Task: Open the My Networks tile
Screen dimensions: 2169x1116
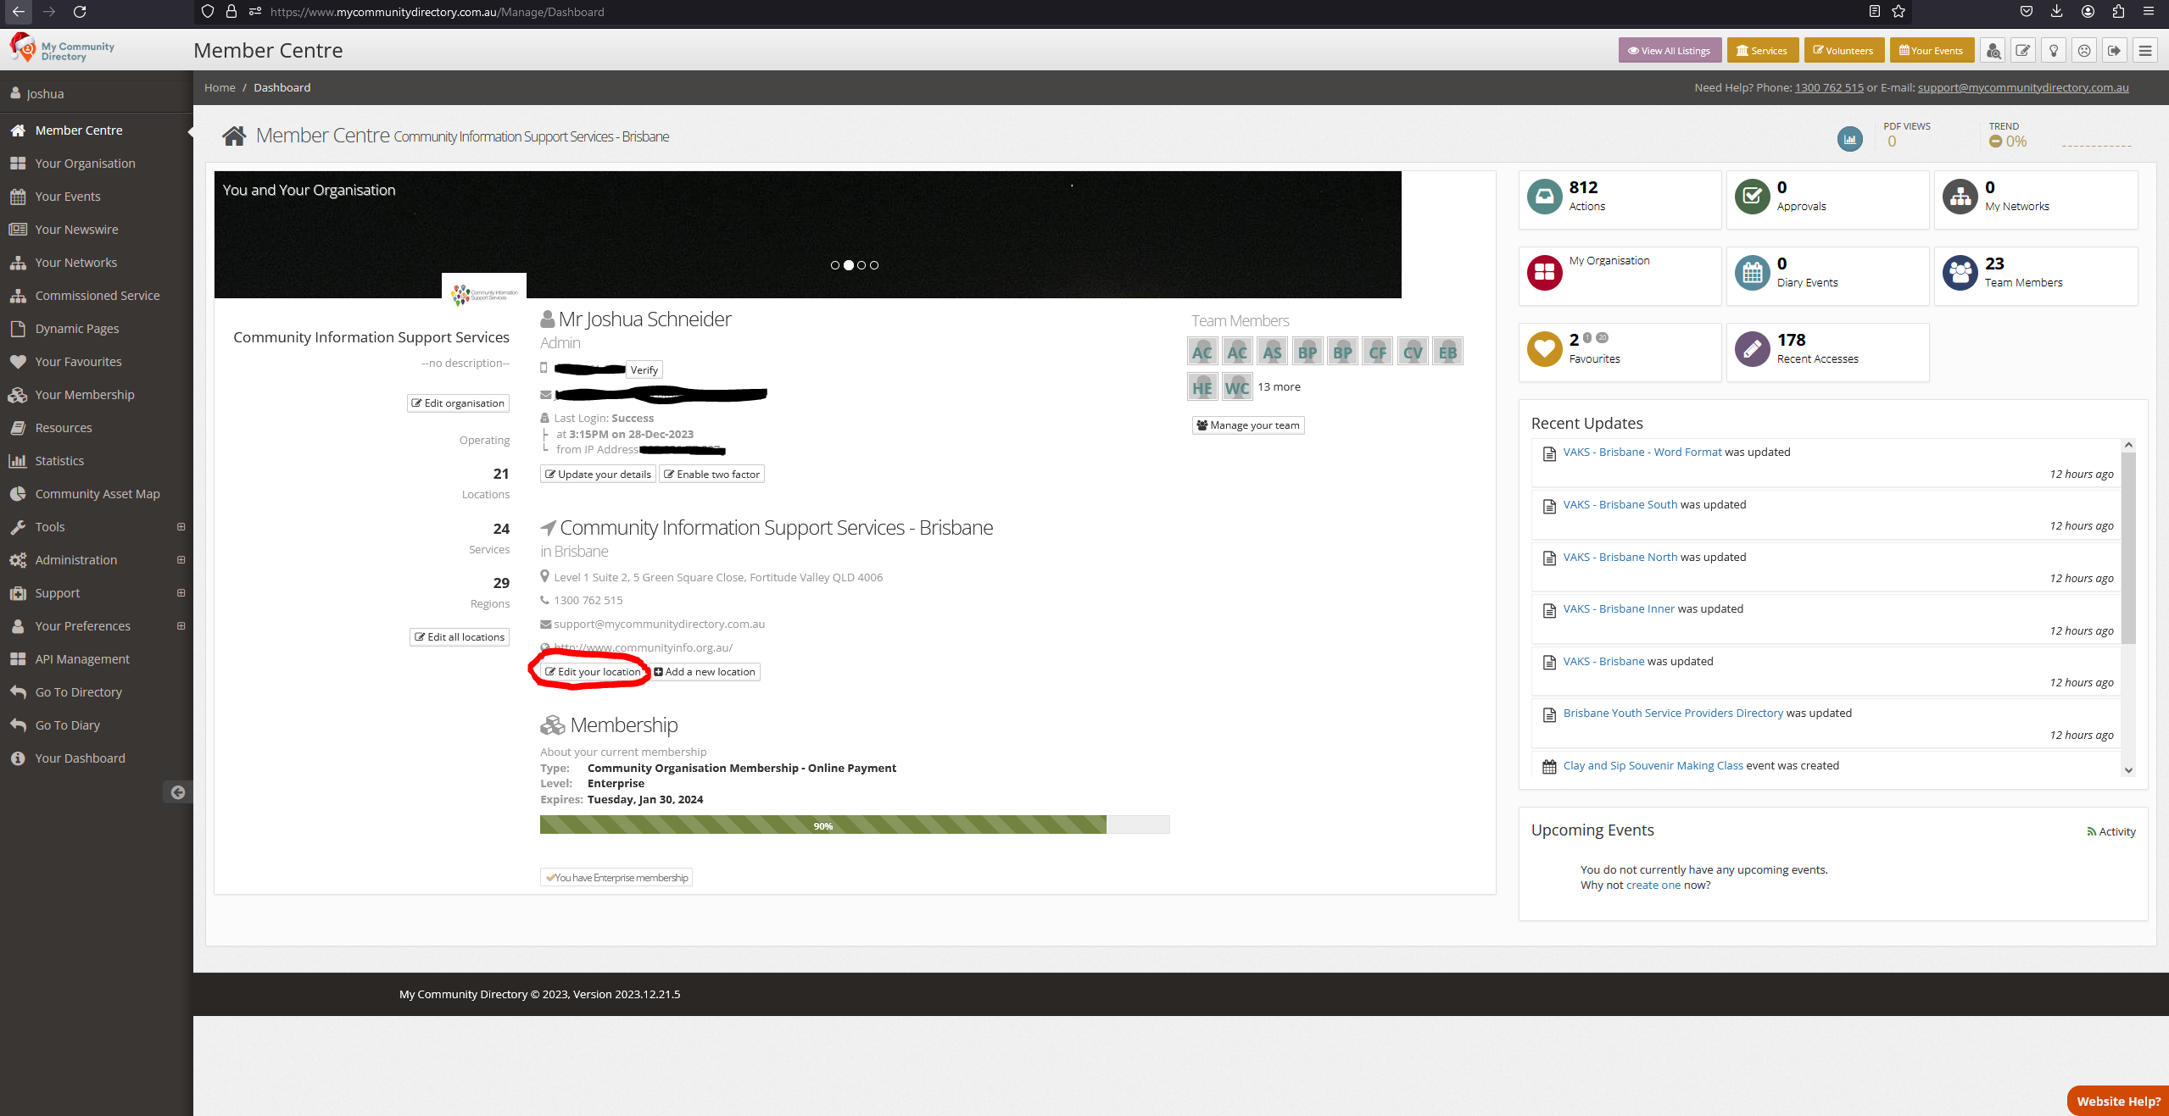Action: 2036,199
